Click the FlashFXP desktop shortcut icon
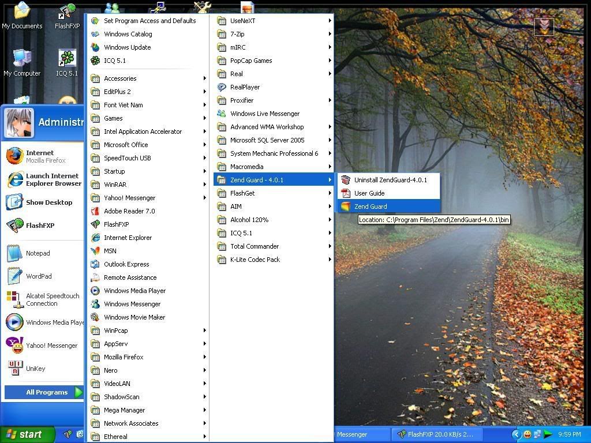Viewport: 591px width, 443px height. 67,12
